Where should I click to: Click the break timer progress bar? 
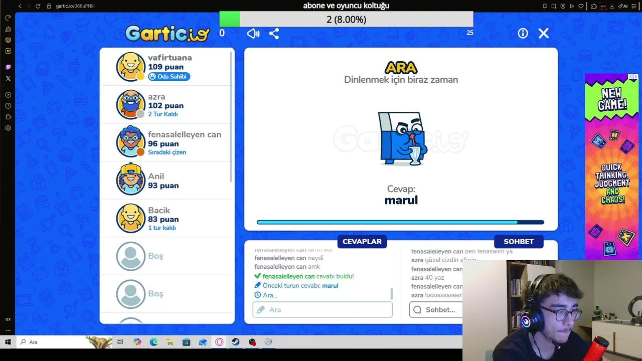click(400, 222)
